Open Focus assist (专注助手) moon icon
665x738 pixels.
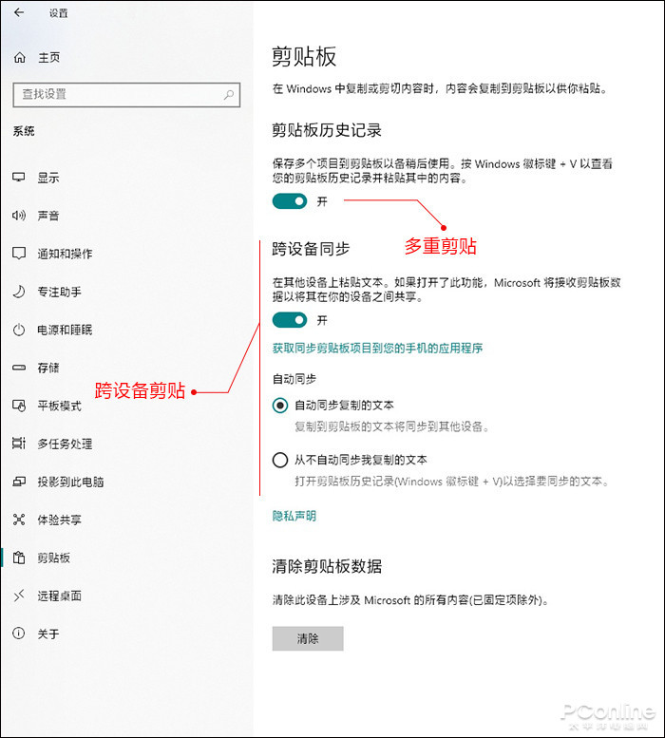(19, 292)
